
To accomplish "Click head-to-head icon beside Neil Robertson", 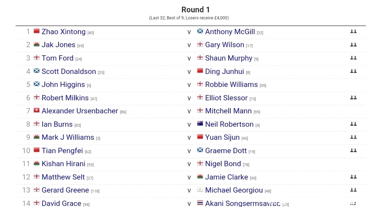I will click(353, 124).
